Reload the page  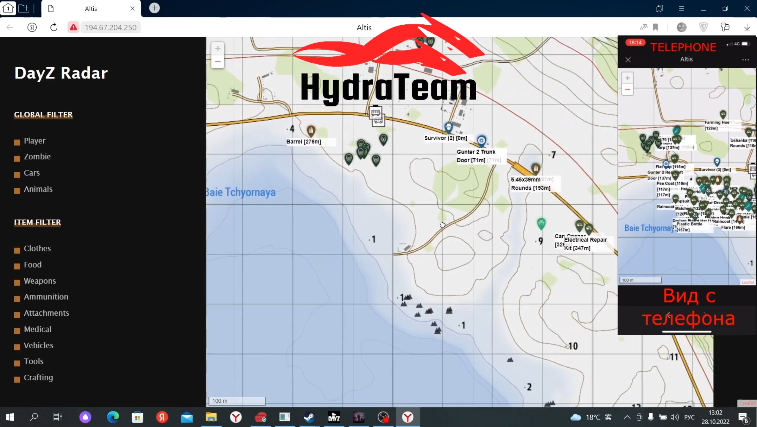(x=53, y=27)
